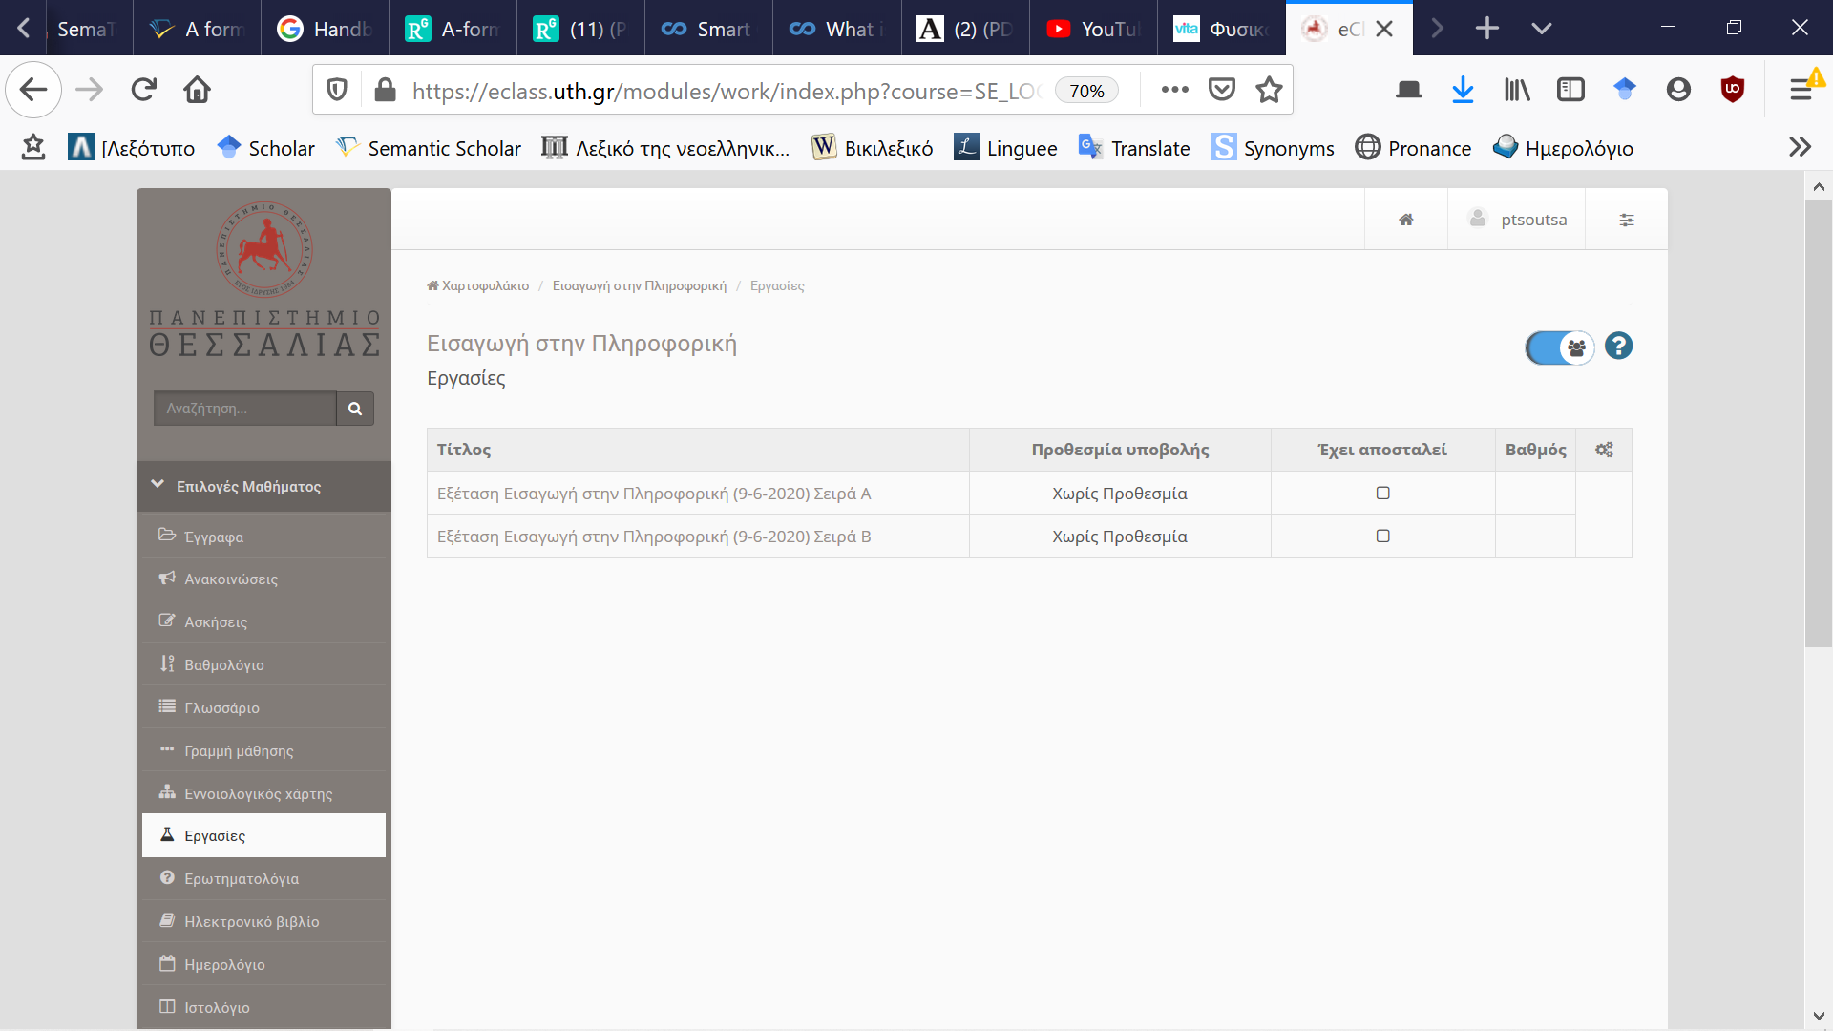Open Linguee bookmark
The height and width of the screenshot is (1031, 1833).
pyautogui.click(x=1006, y=148)
